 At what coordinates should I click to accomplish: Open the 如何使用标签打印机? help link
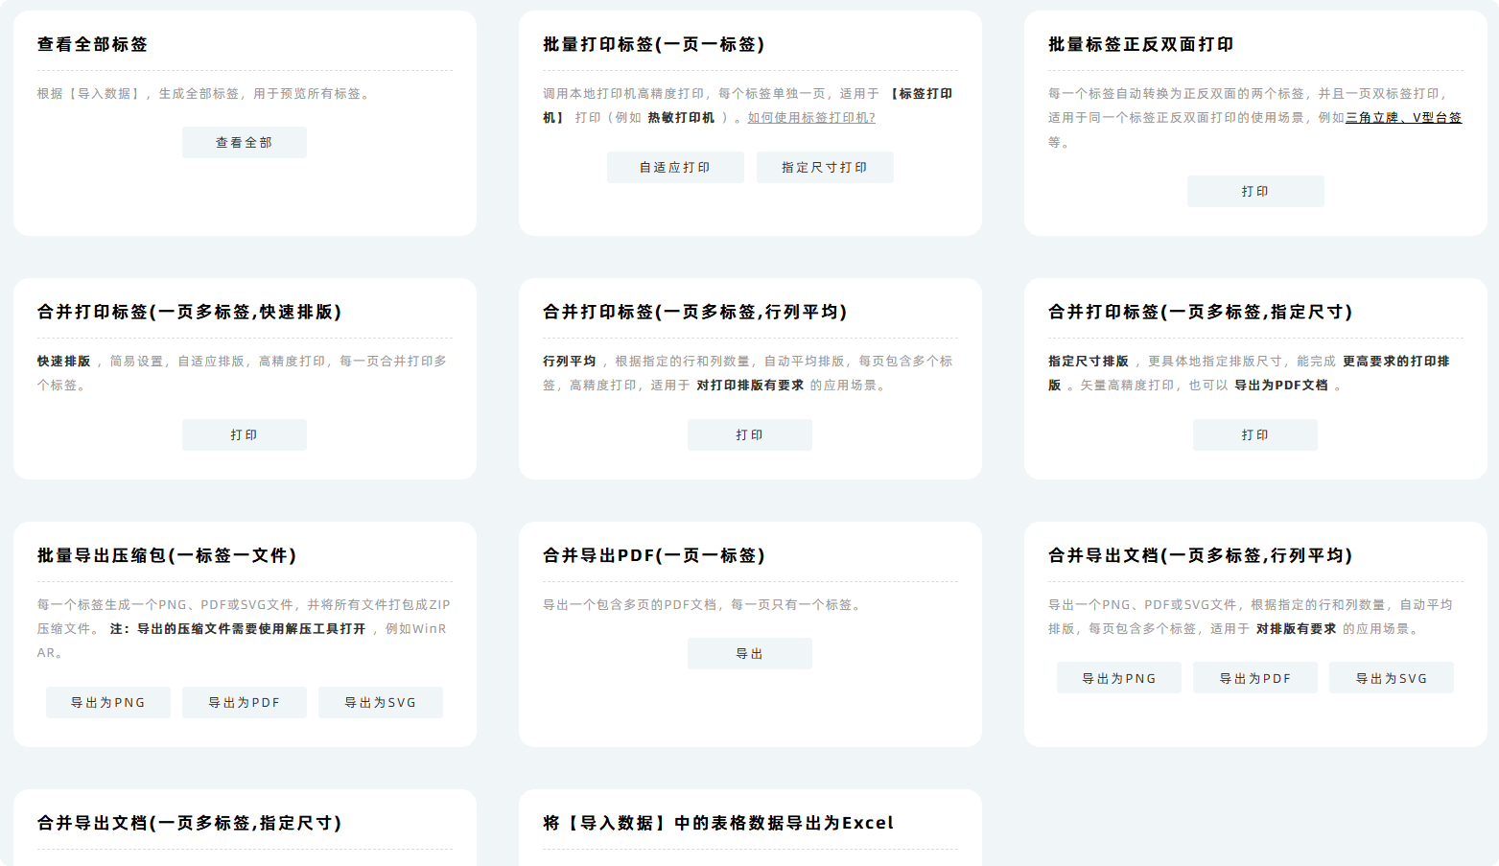pyautogui.click(x=811, y=117)
